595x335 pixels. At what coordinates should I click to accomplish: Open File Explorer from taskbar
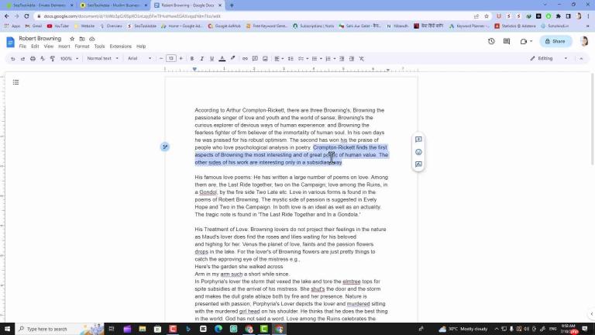(x=143, y=329)
